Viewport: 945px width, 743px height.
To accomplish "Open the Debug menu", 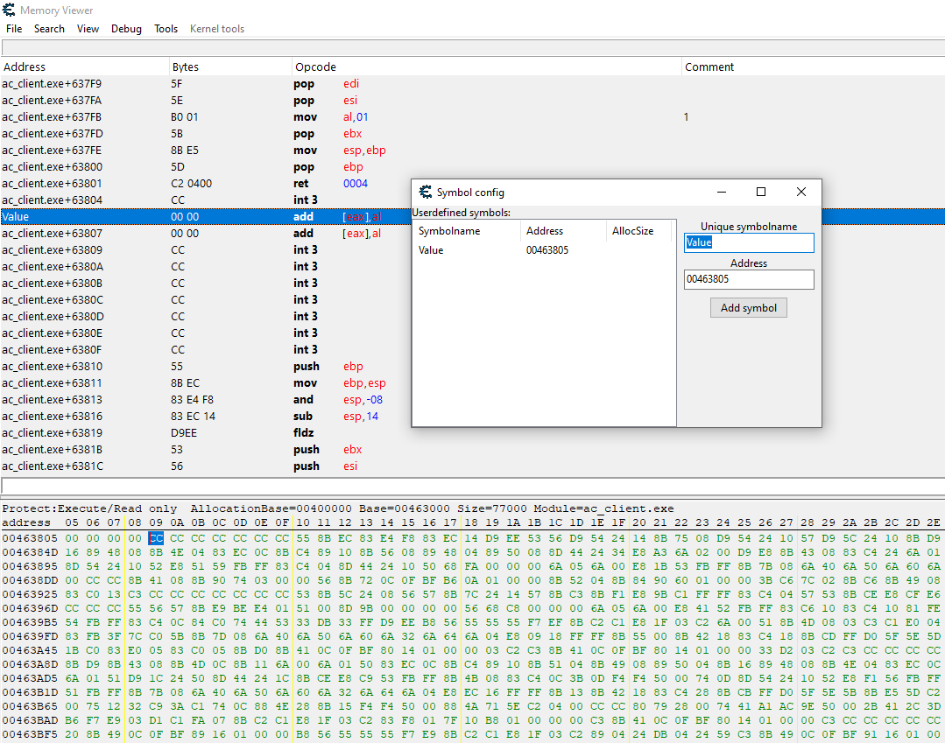I will click(x=126, y=29).
